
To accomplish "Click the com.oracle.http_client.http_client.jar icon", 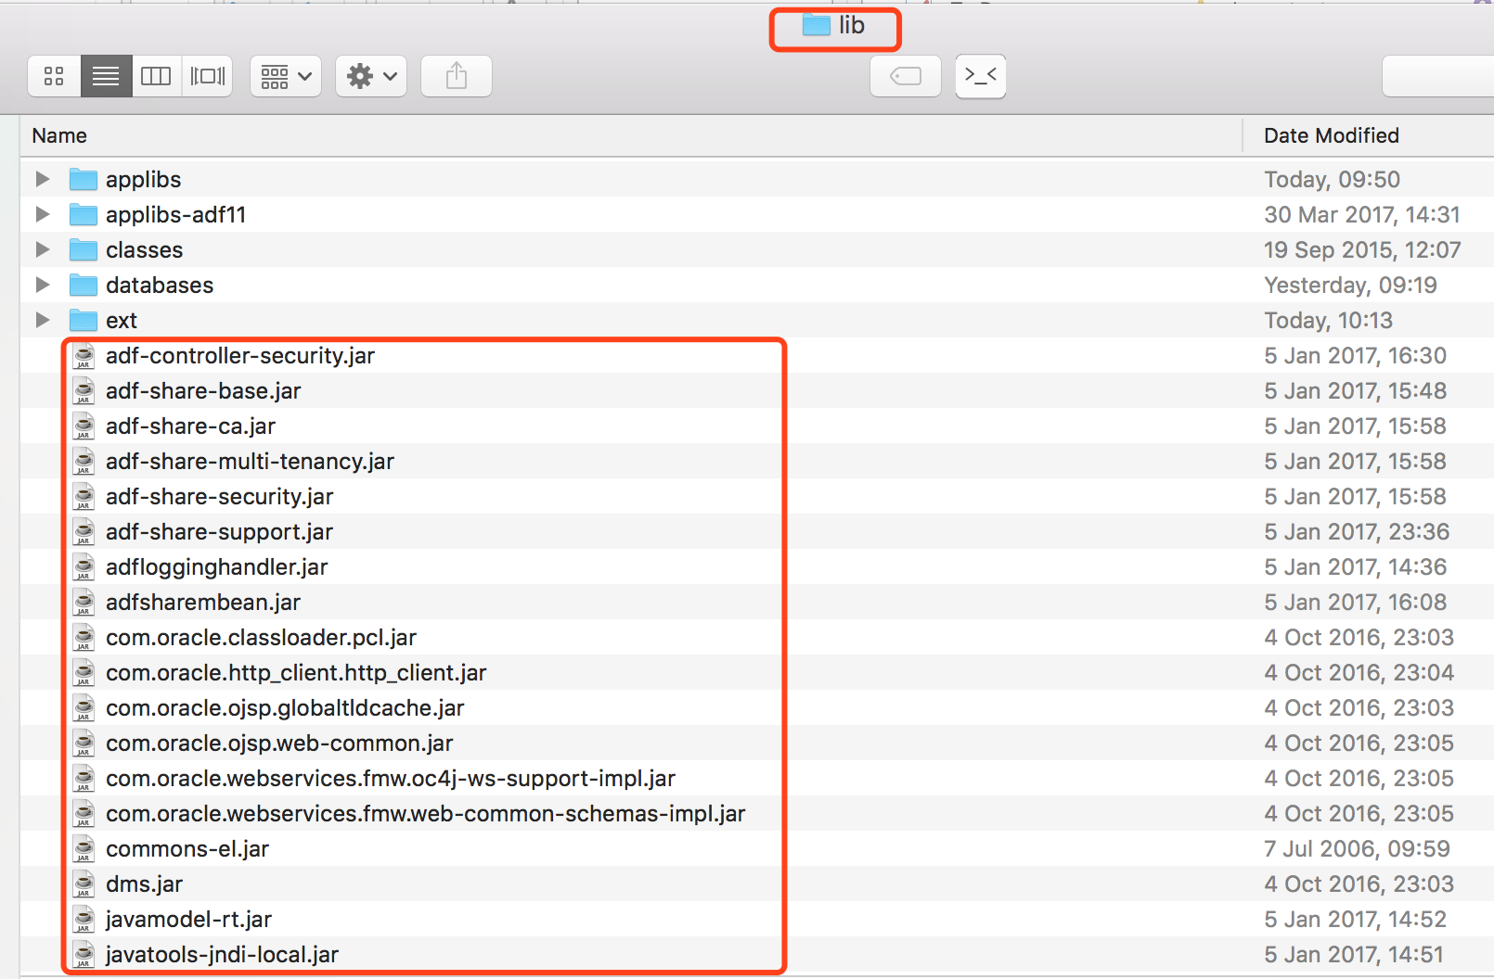I will (x=84, y=673).
